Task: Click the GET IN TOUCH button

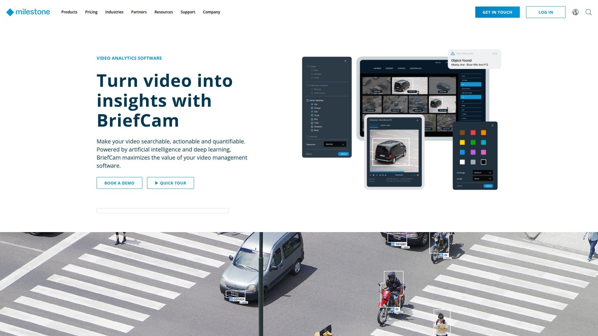Action: click(497, 12)
